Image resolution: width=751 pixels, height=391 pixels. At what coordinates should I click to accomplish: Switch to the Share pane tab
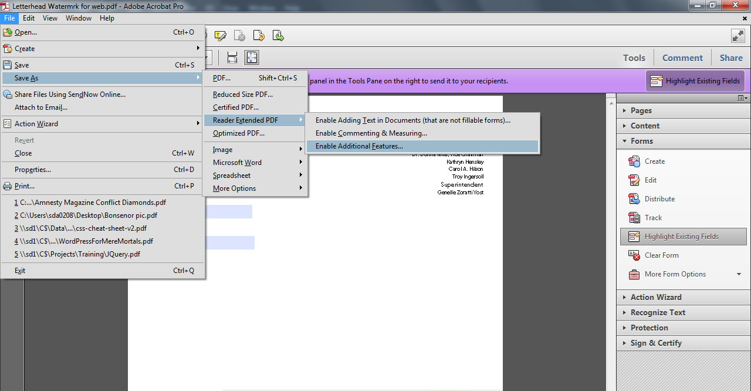click(x=731, y=58)
